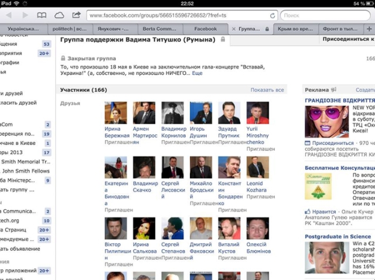Switch to the Facebook tab

(x=205, y=28)
